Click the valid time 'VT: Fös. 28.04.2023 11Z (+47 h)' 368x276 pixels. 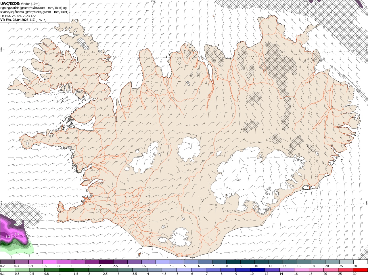click(23, 20)
